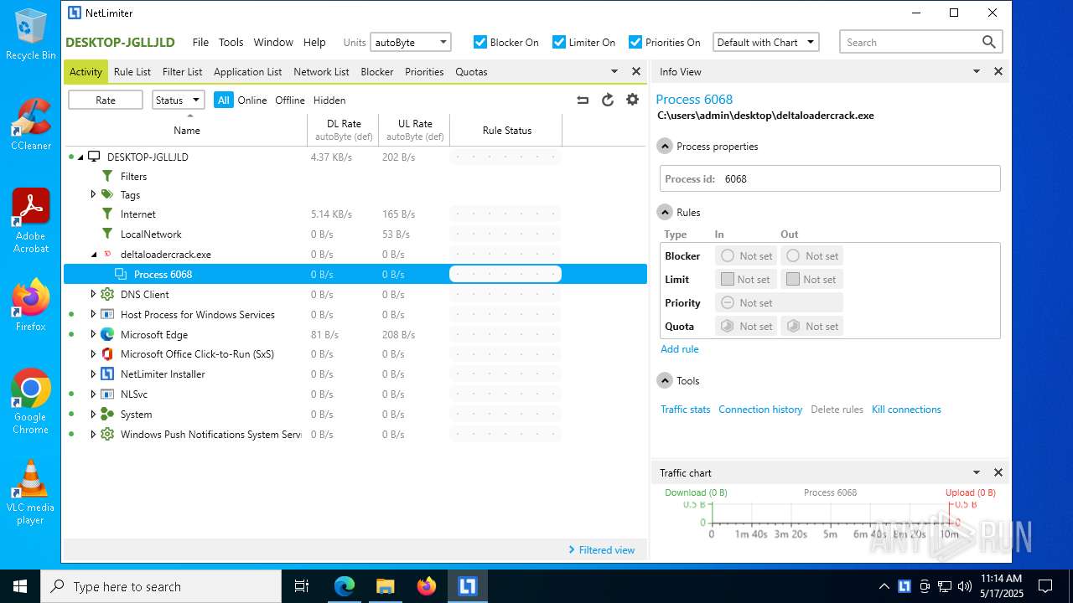Switch to the Quotas tab
Screen dimensions: 1073x603
(x=471, y=72)
